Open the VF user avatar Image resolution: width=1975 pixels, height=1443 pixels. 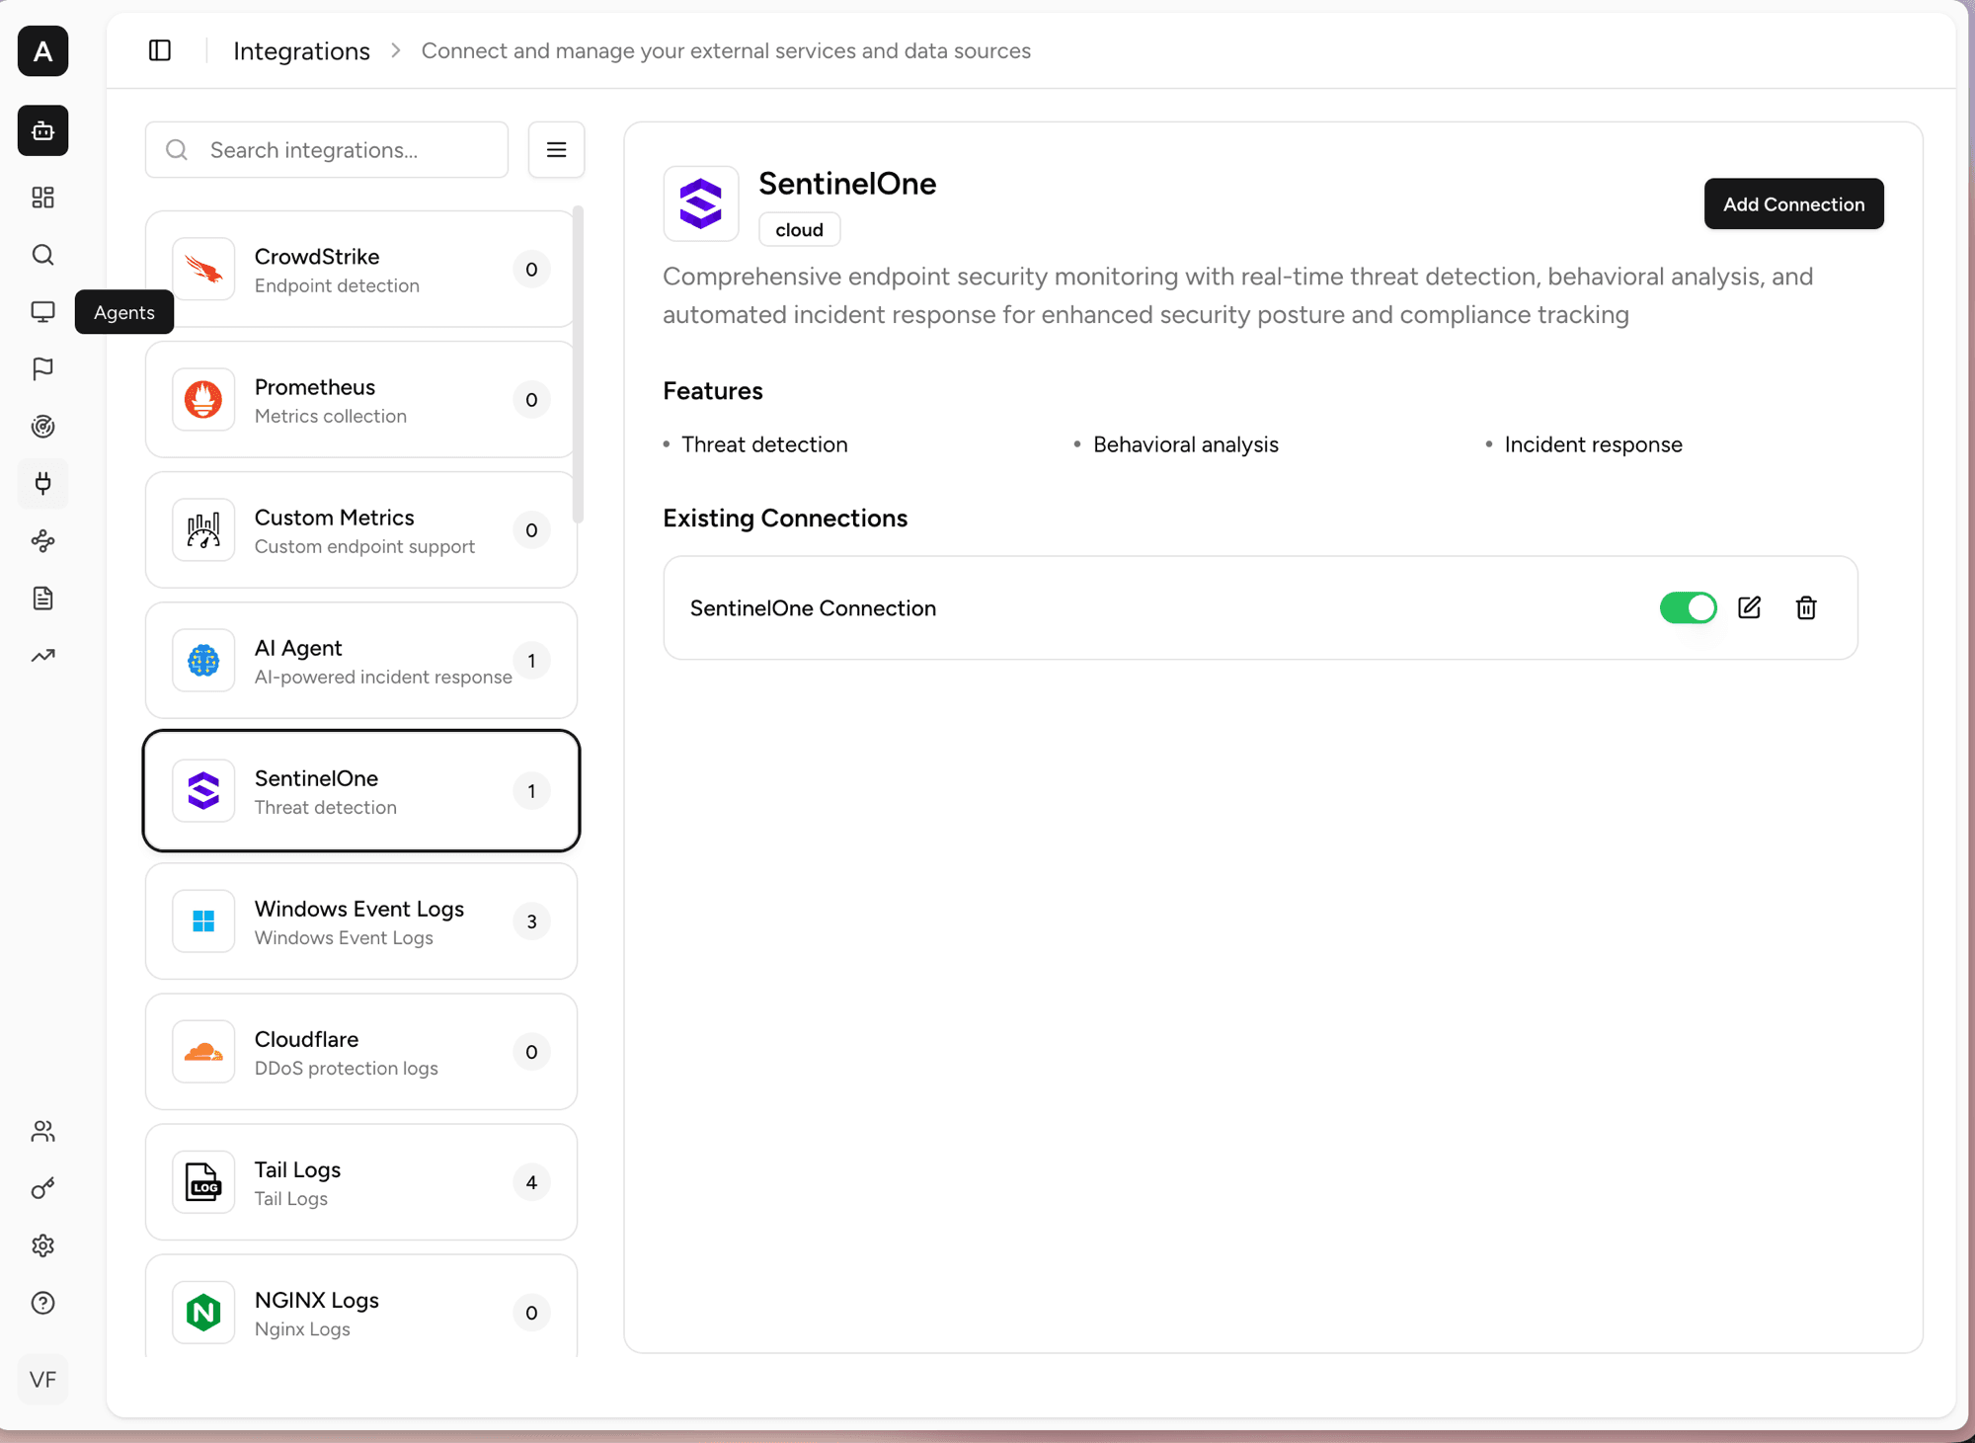click(x=42, y=1380)
